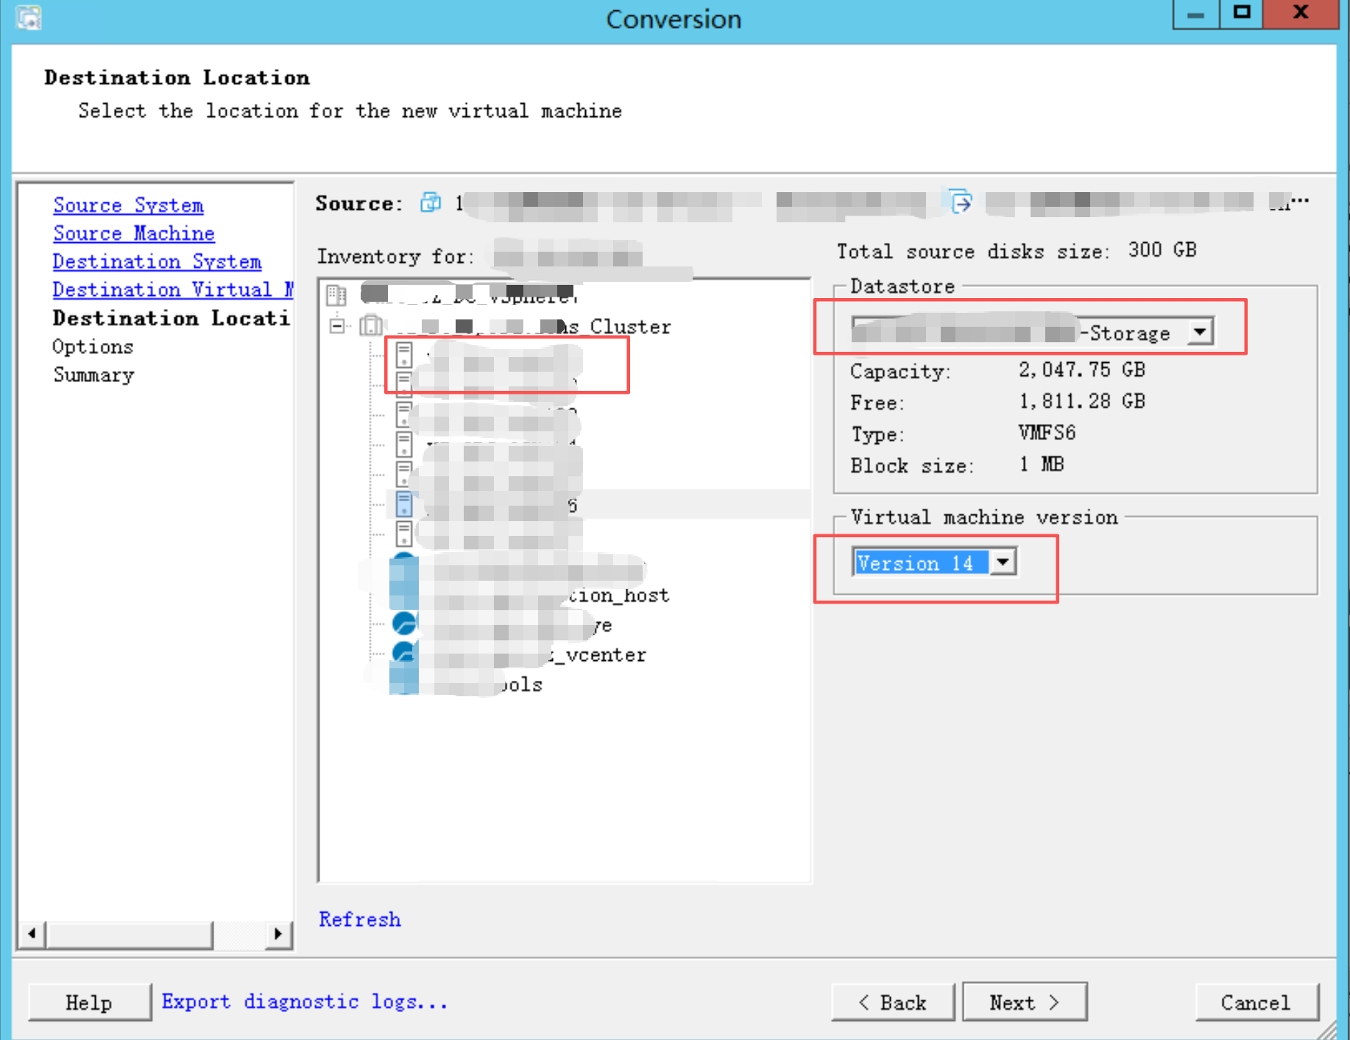
Task: Open the Destination Virtual Machine step
Action: [173, 289]
